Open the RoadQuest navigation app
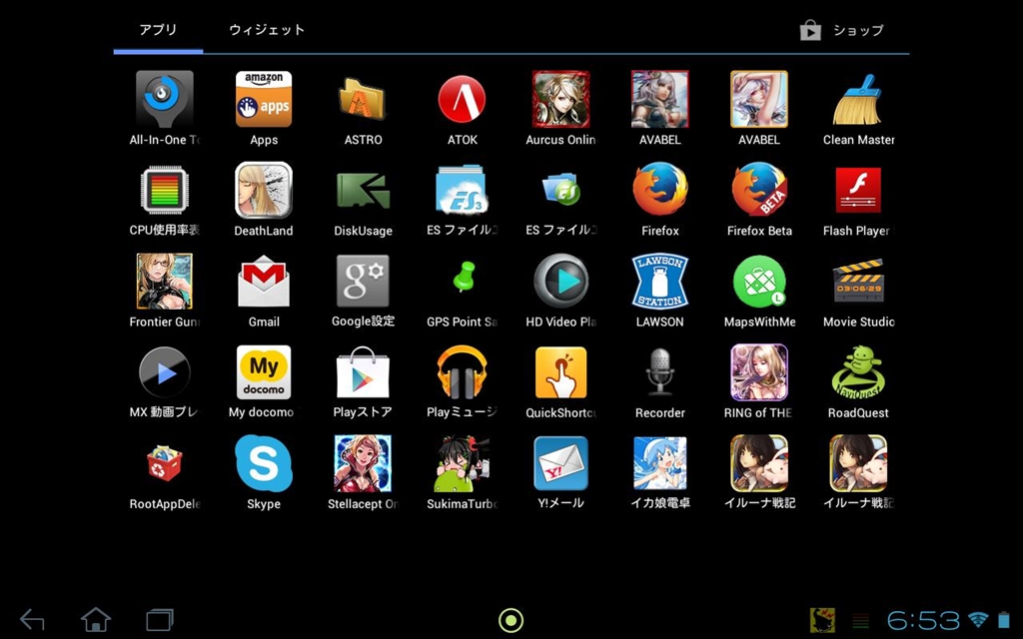The image size is (1023, 639). point(858,372)
